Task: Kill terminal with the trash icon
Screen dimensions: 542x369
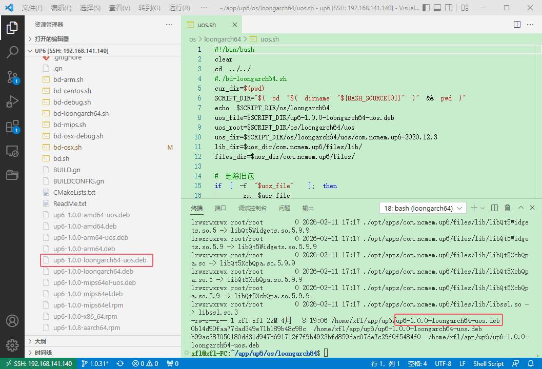Action: coord(507,208)
